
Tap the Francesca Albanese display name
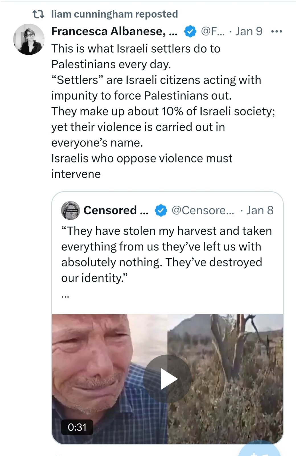coord(114,31)
